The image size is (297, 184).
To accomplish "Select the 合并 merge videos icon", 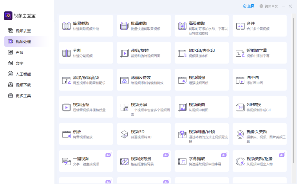I will 240,25.
